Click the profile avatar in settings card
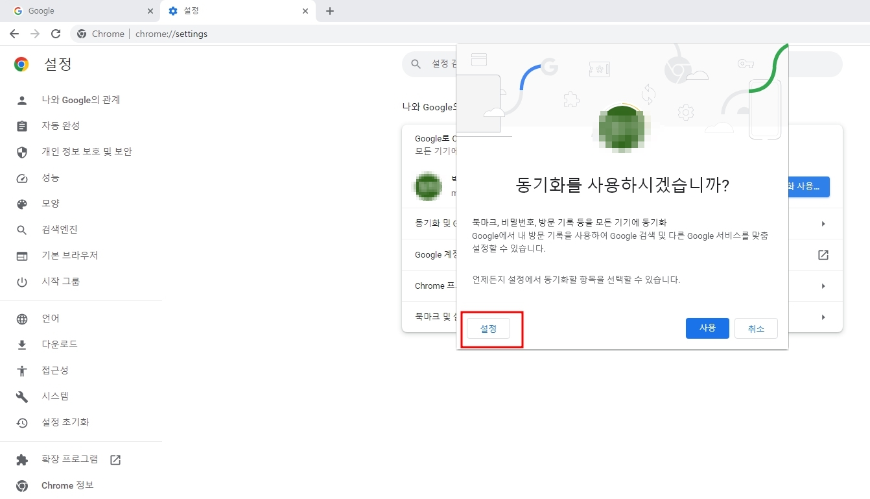Image resolution: width=870 pixels, height=499 pixels. (428, 186)
